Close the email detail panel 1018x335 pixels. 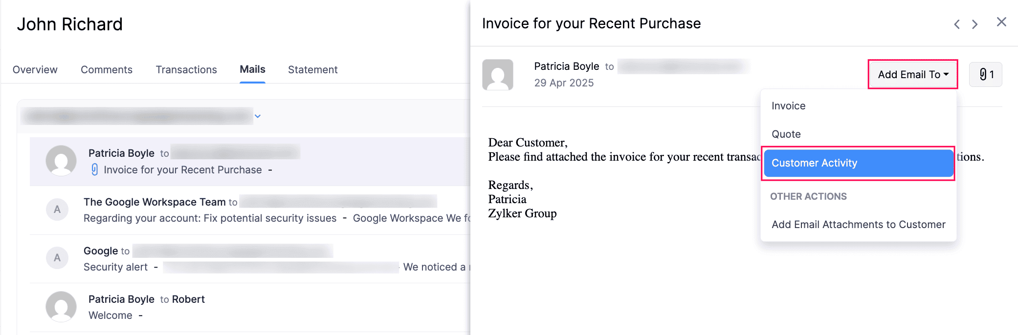[1001, 22]
